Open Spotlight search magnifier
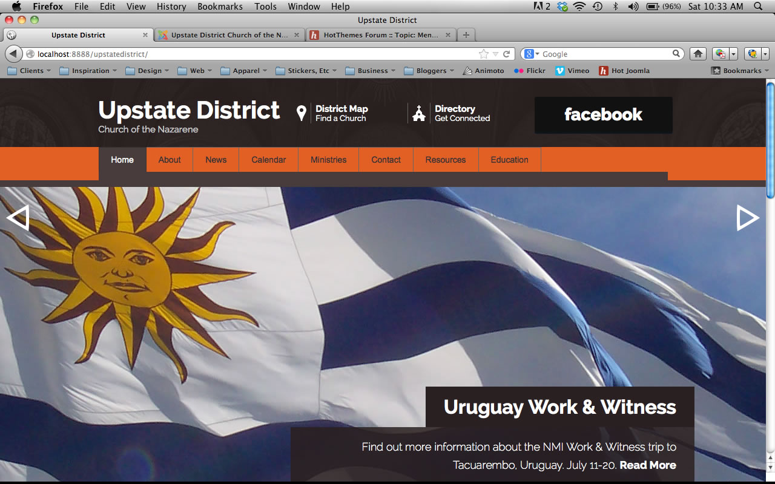 click(758, 7)
